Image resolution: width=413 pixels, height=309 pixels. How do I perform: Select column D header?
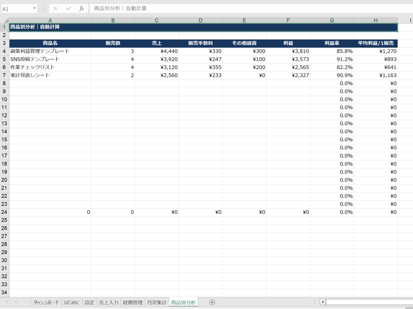point(200,20)
